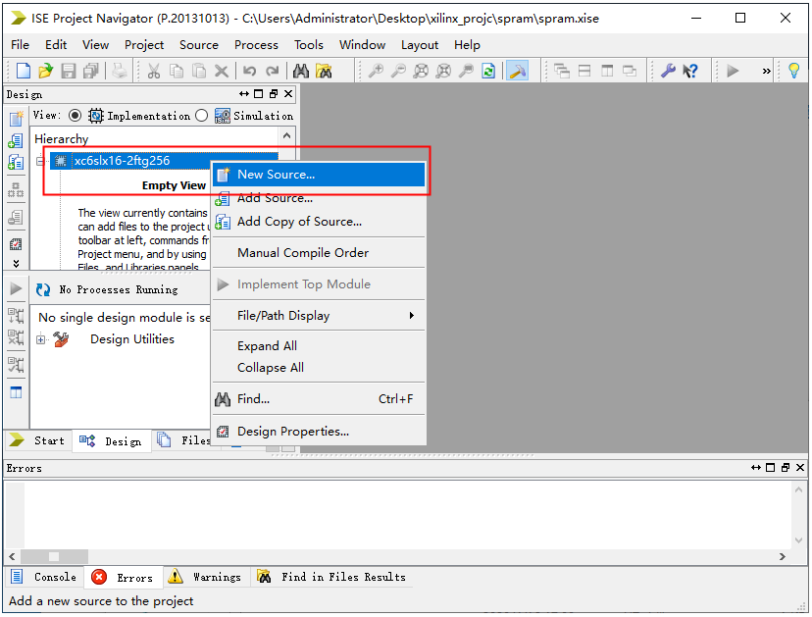
Task: Click the wrench settings toolbar icon
Action: tap(668, 71)
